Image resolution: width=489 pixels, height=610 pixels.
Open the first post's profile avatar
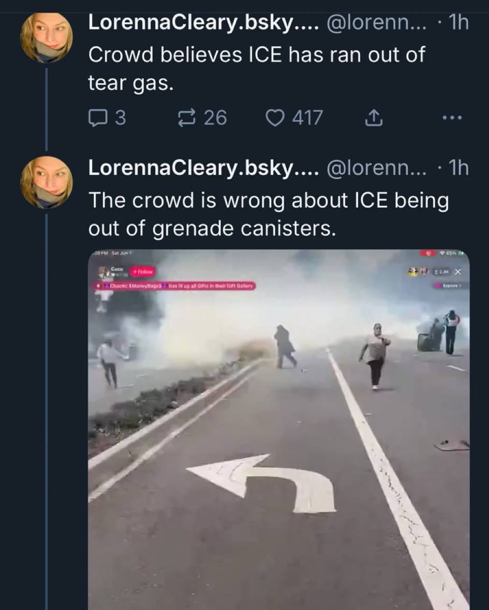point(46,38)
